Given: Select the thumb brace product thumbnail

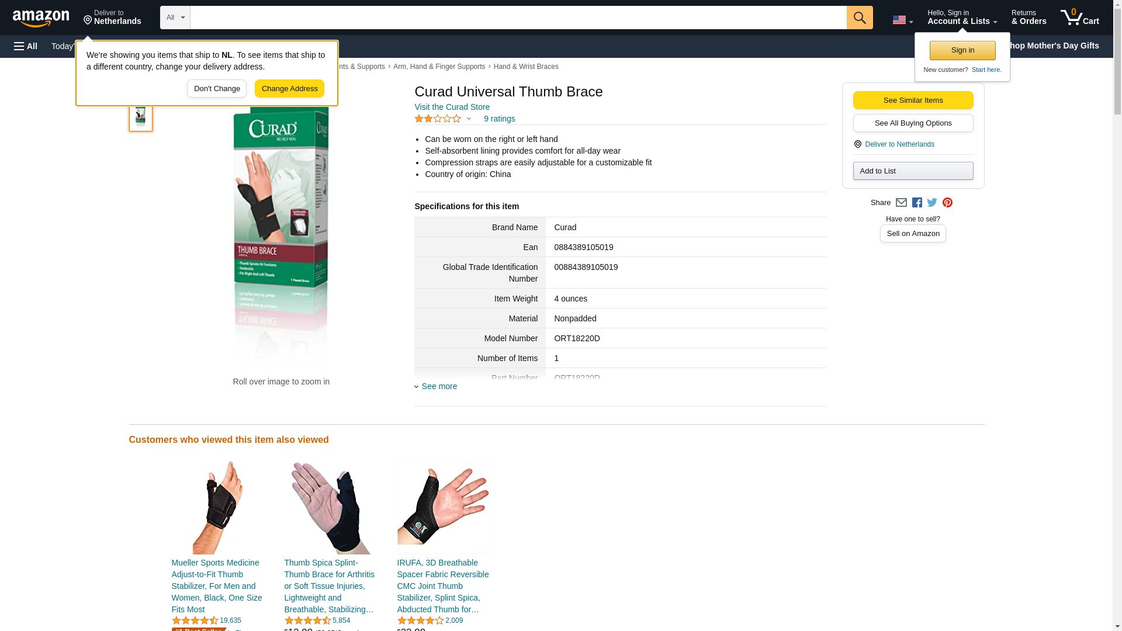Looking at the screenshot, I should click(141, 116).
